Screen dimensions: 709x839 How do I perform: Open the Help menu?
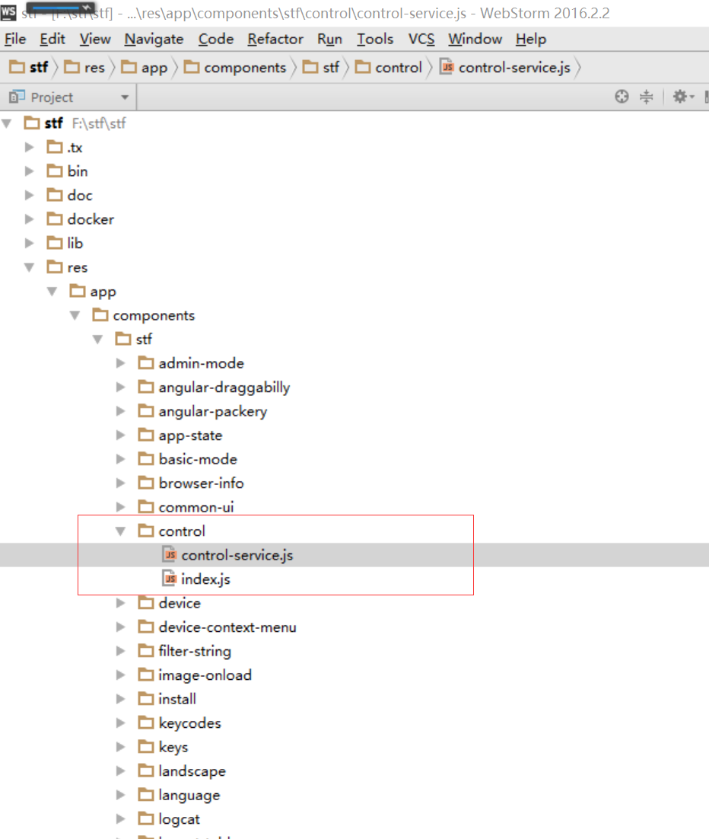pyautogui.click(x=531, y=39)
